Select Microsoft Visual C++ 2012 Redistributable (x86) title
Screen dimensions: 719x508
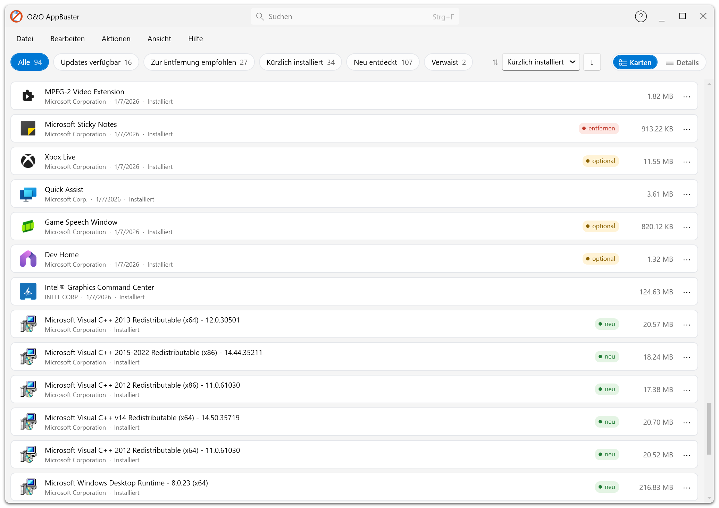point(142,385)
